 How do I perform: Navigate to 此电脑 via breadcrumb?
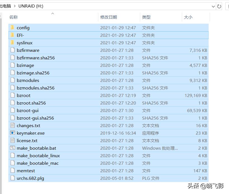point(6,5)
